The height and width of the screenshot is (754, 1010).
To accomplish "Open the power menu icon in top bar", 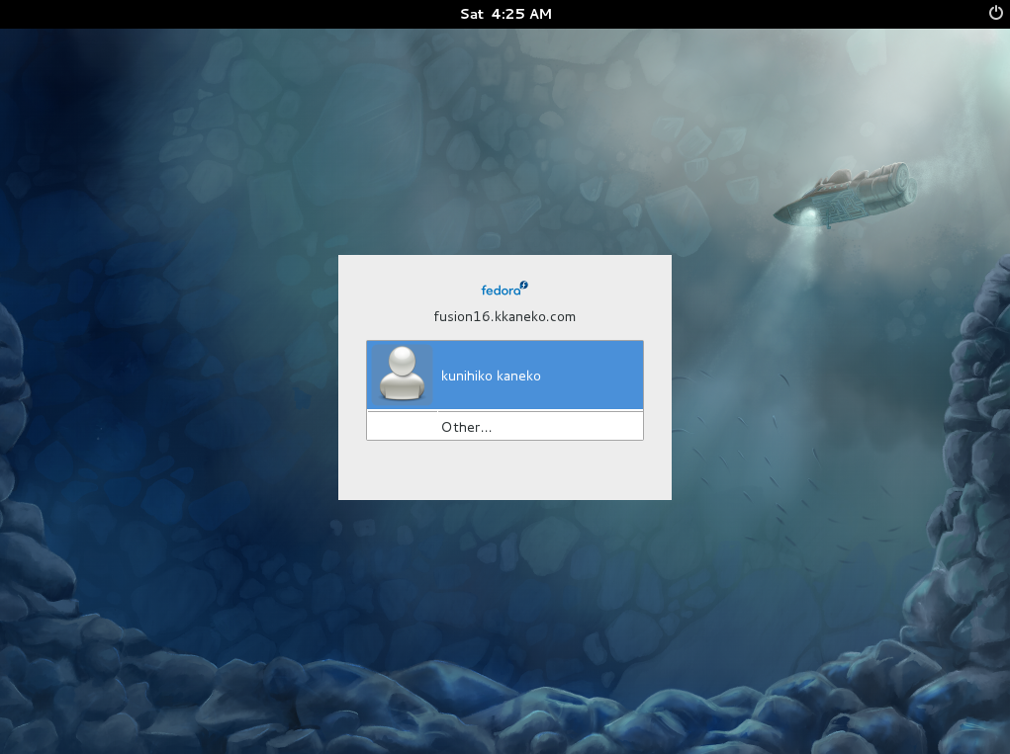I will click(x=996, y=14).
